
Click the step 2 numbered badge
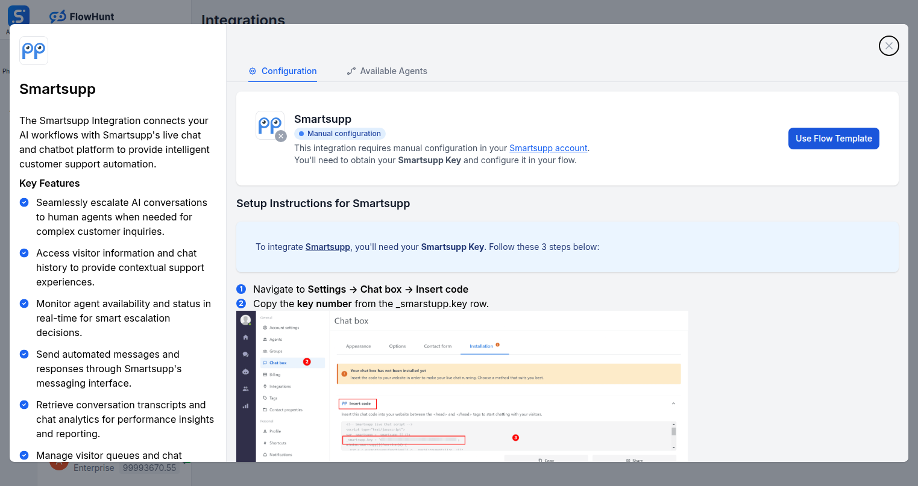coord(241,304)
